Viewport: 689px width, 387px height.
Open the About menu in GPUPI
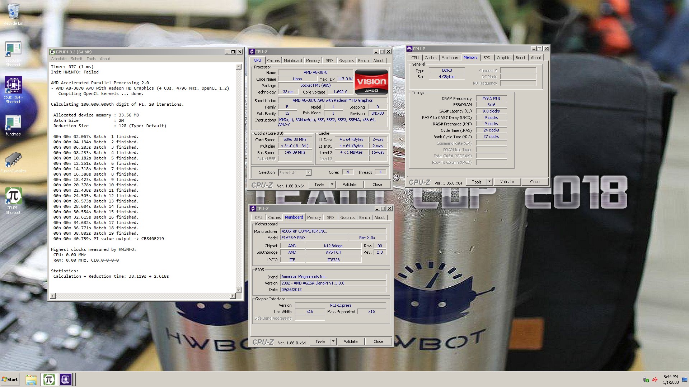coord(105,59)
